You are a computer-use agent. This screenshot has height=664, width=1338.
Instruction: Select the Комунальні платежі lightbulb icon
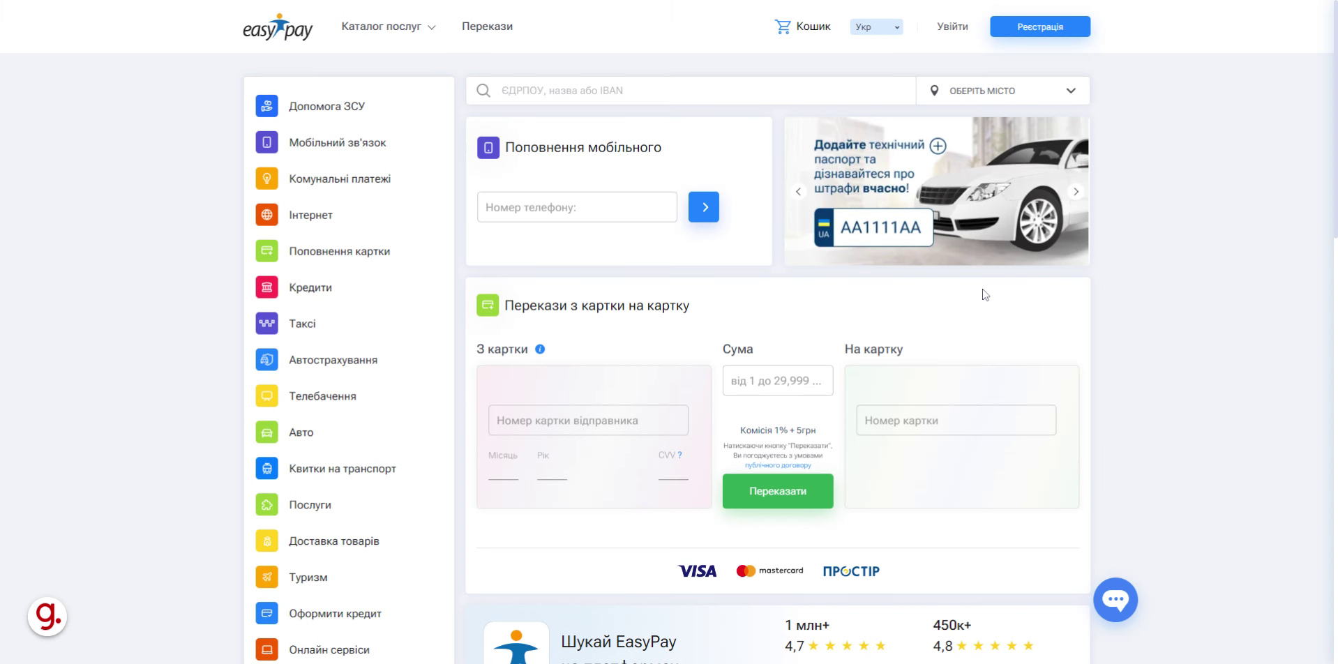coord(266,179)
